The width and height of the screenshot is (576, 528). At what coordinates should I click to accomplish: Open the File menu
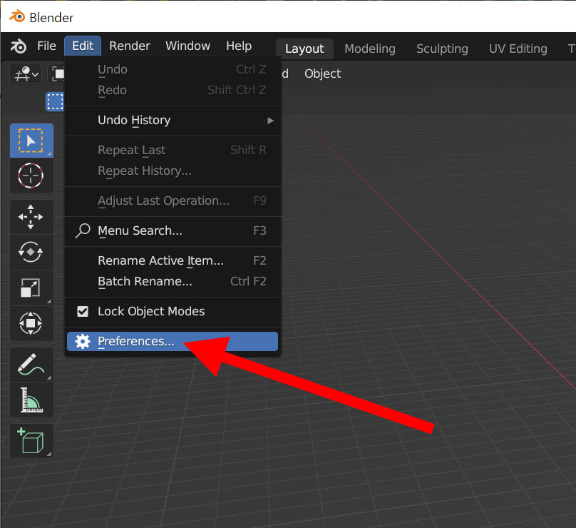click(46, 46)
